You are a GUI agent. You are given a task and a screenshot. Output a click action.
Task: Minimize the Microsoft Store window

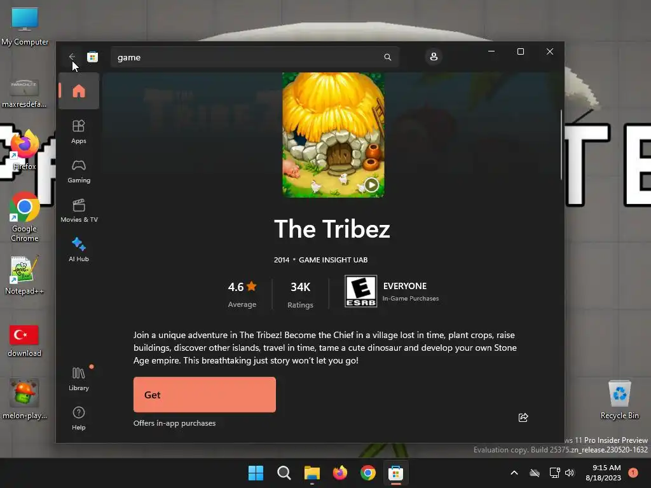click(491, 51)
